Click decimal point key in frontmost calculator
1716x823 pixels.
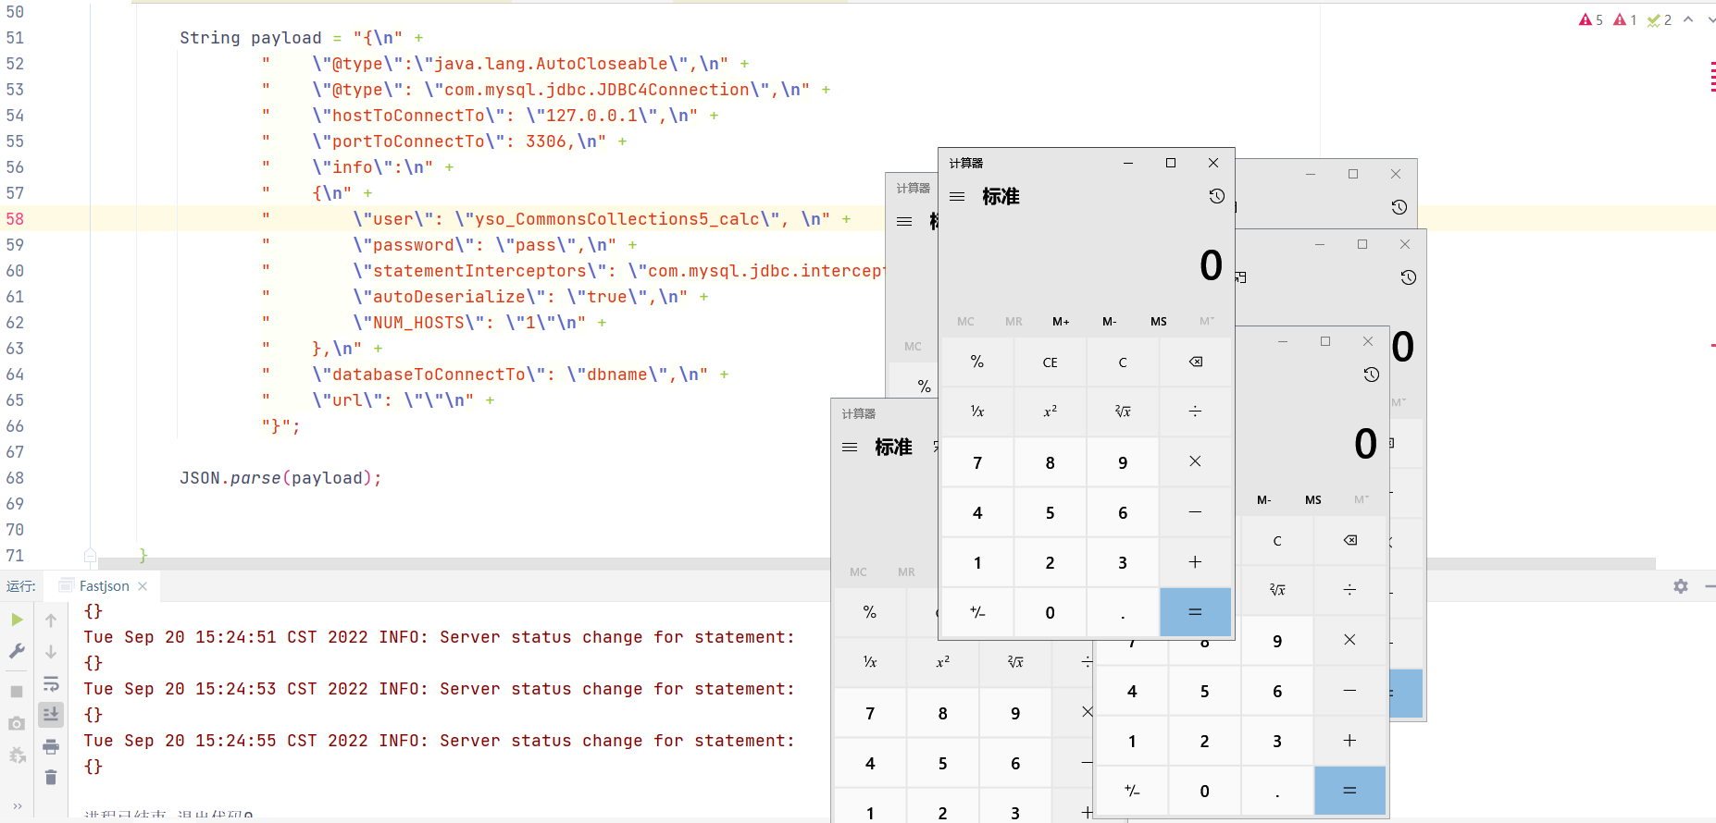[x=1123, y=612]
